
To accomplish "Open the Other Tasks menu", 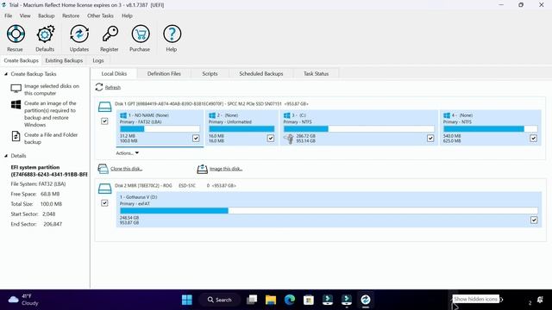I will (x=100, y=15).
